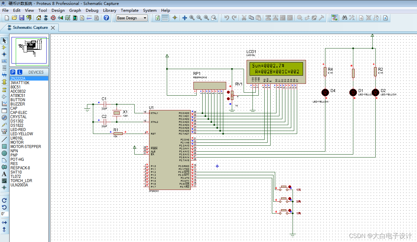This screenshot has height=242, width=417.
Task: Click the paste clipboard icon
Action: point(258,18)
